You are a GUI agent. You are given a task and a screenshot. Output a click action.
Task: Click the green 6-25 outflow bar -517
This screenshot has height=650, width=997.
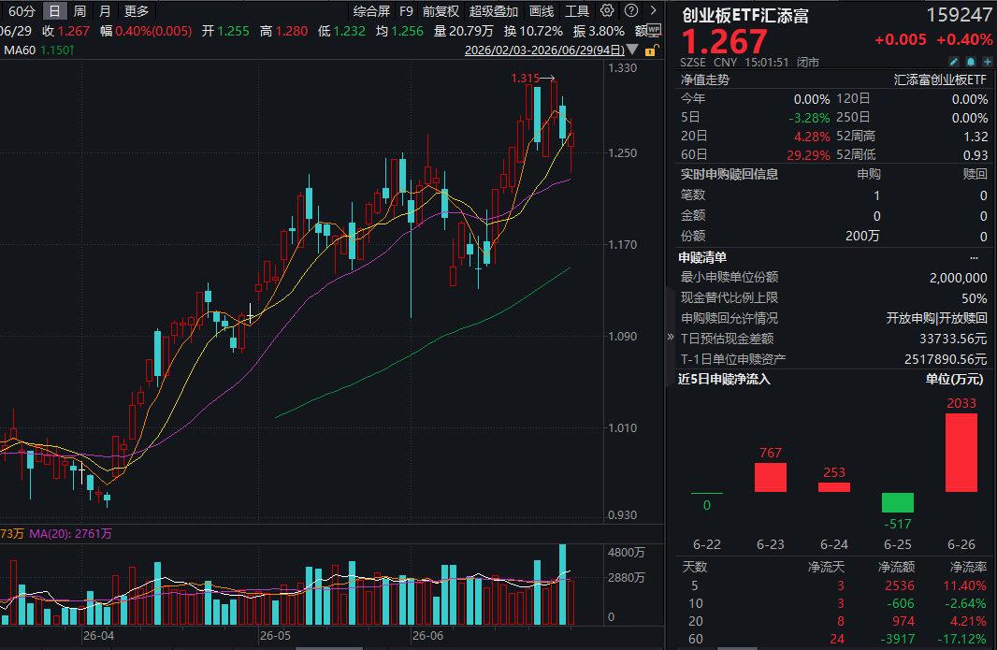(898, 502)
